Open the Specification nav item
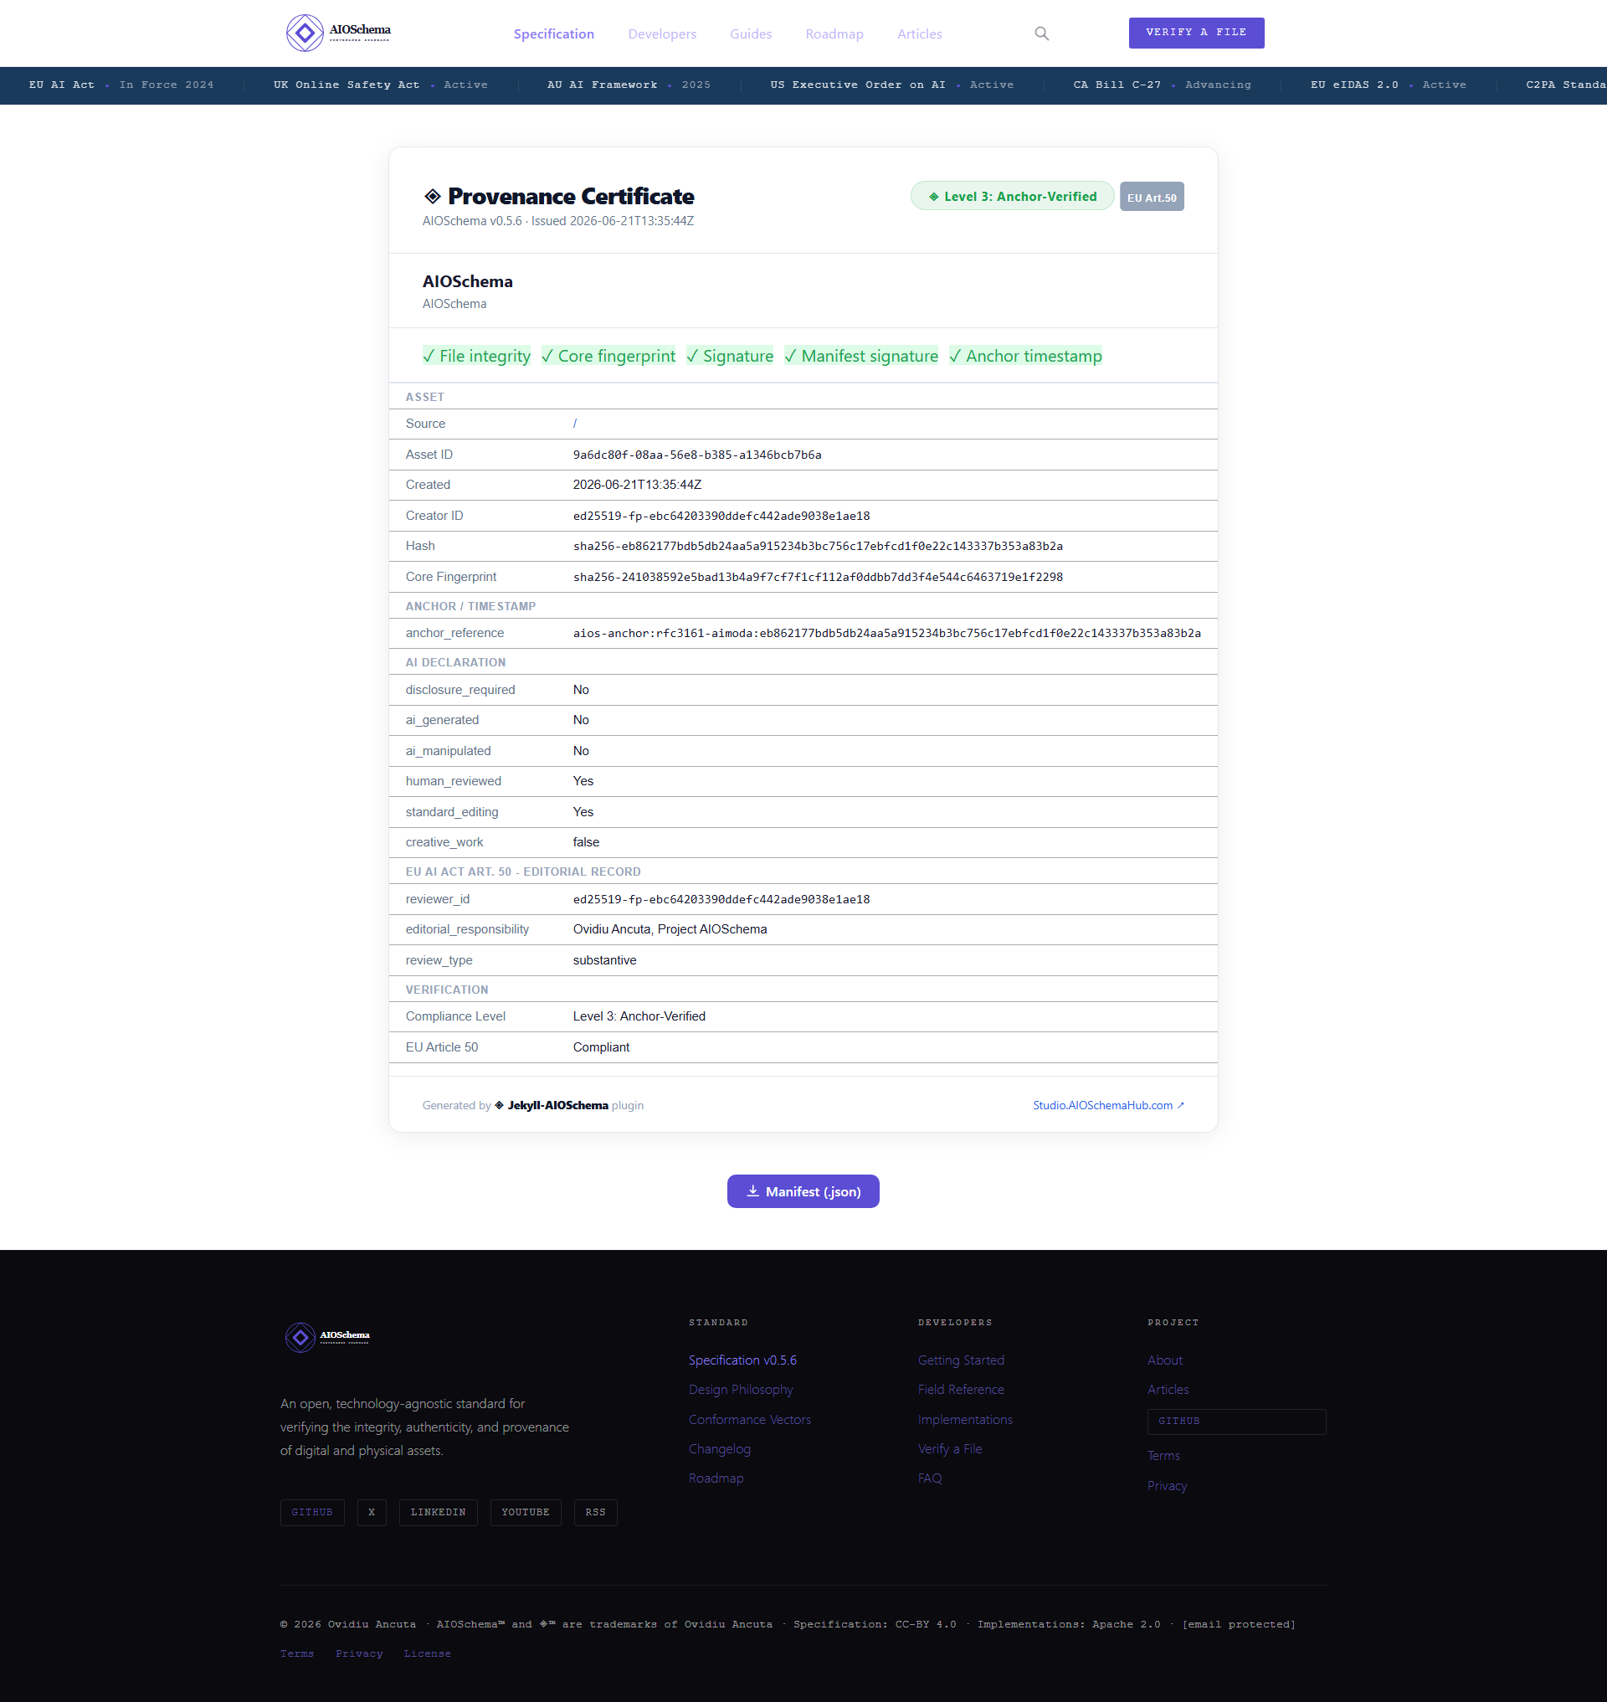The height and width of the screenshot is (1702, 1607). tap(553, 33)
